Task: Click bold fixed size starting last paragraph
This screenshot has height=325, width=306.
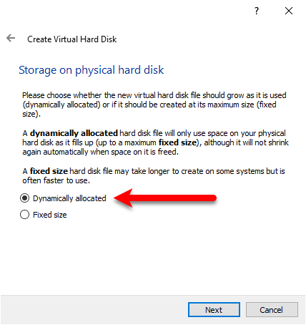Action: click(49, 171)
